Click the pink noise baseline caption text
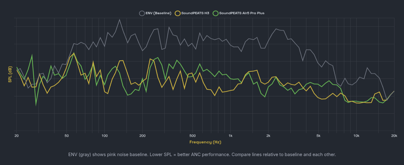 point(202,154)
